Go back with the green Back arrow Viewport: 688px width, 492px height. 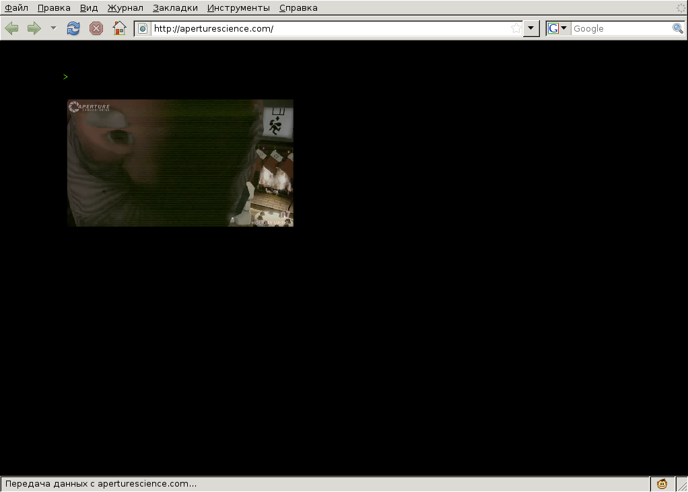(12, 28)
